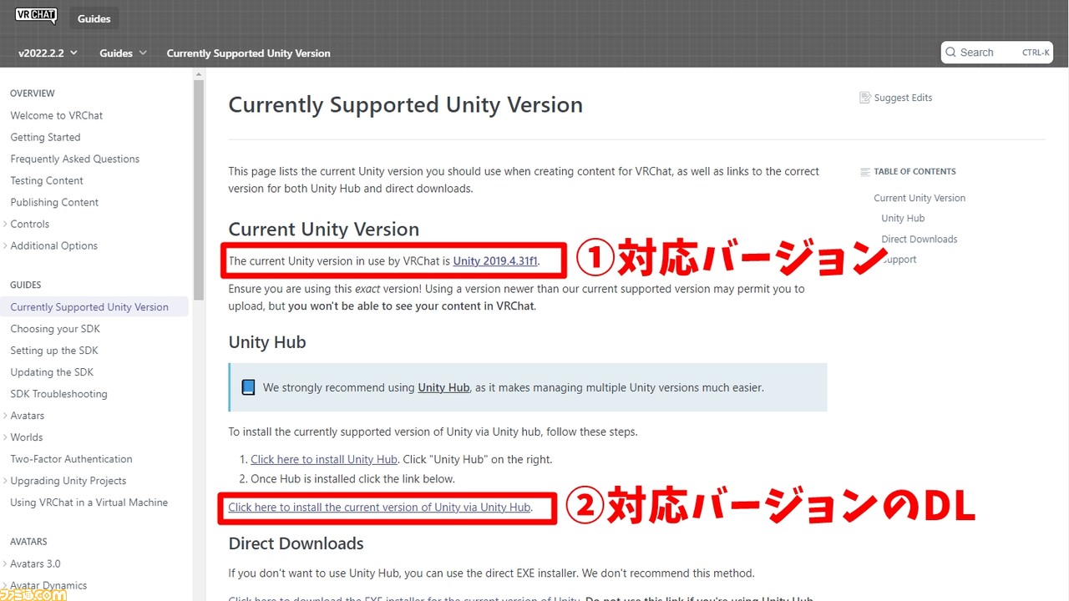
Task: Expand the Avatars sidebar section
Action: 5,416
